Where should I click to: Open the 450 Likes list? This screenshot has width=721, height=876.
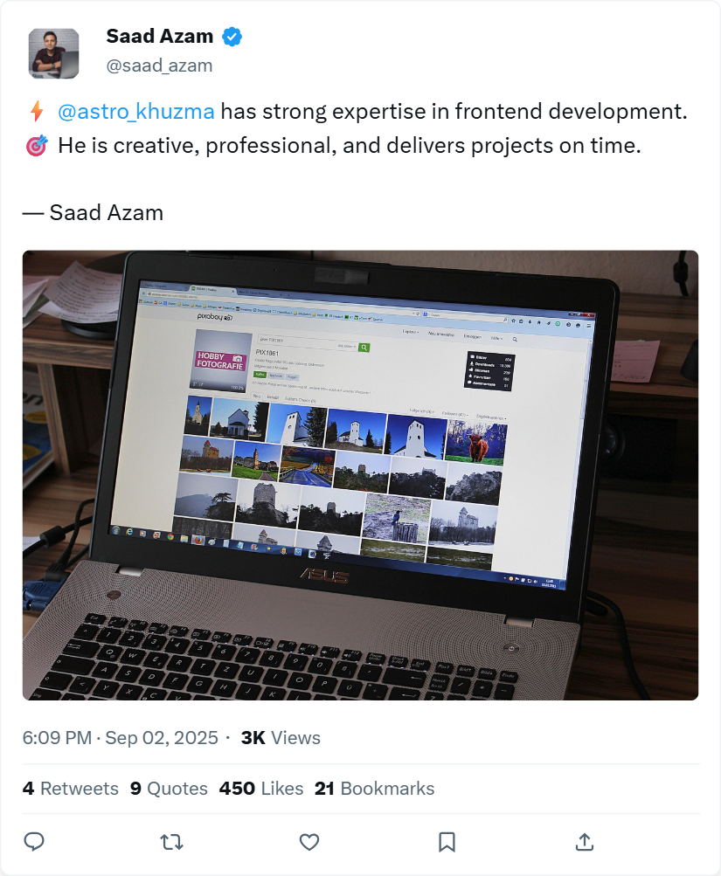[261, 789]
